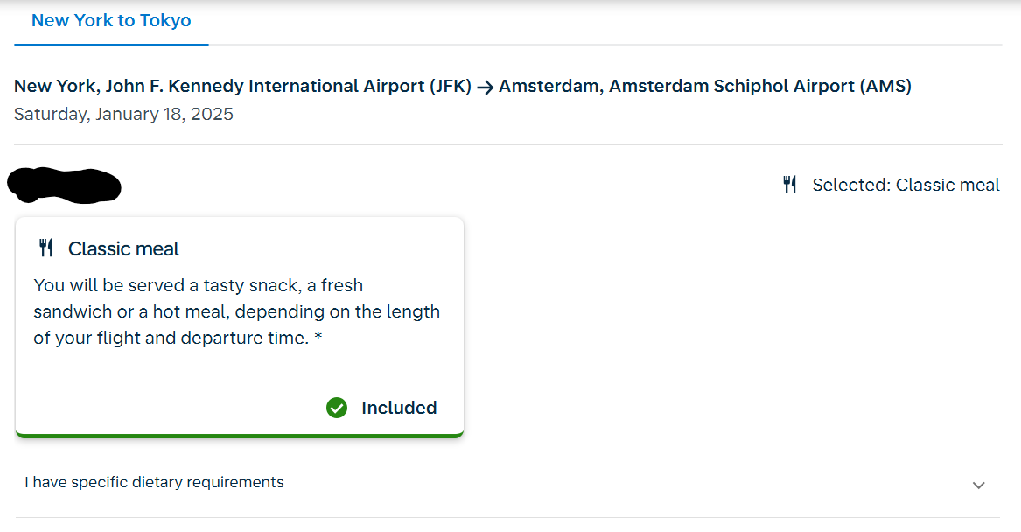The height and width of the screenshot is (532, 1021).
Task: Click the 'Included' label on the meal card
Action: coord(399,408)
